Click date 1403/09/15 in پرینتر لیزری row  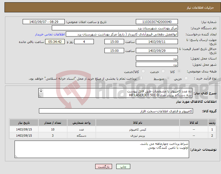tap(24, 136)
